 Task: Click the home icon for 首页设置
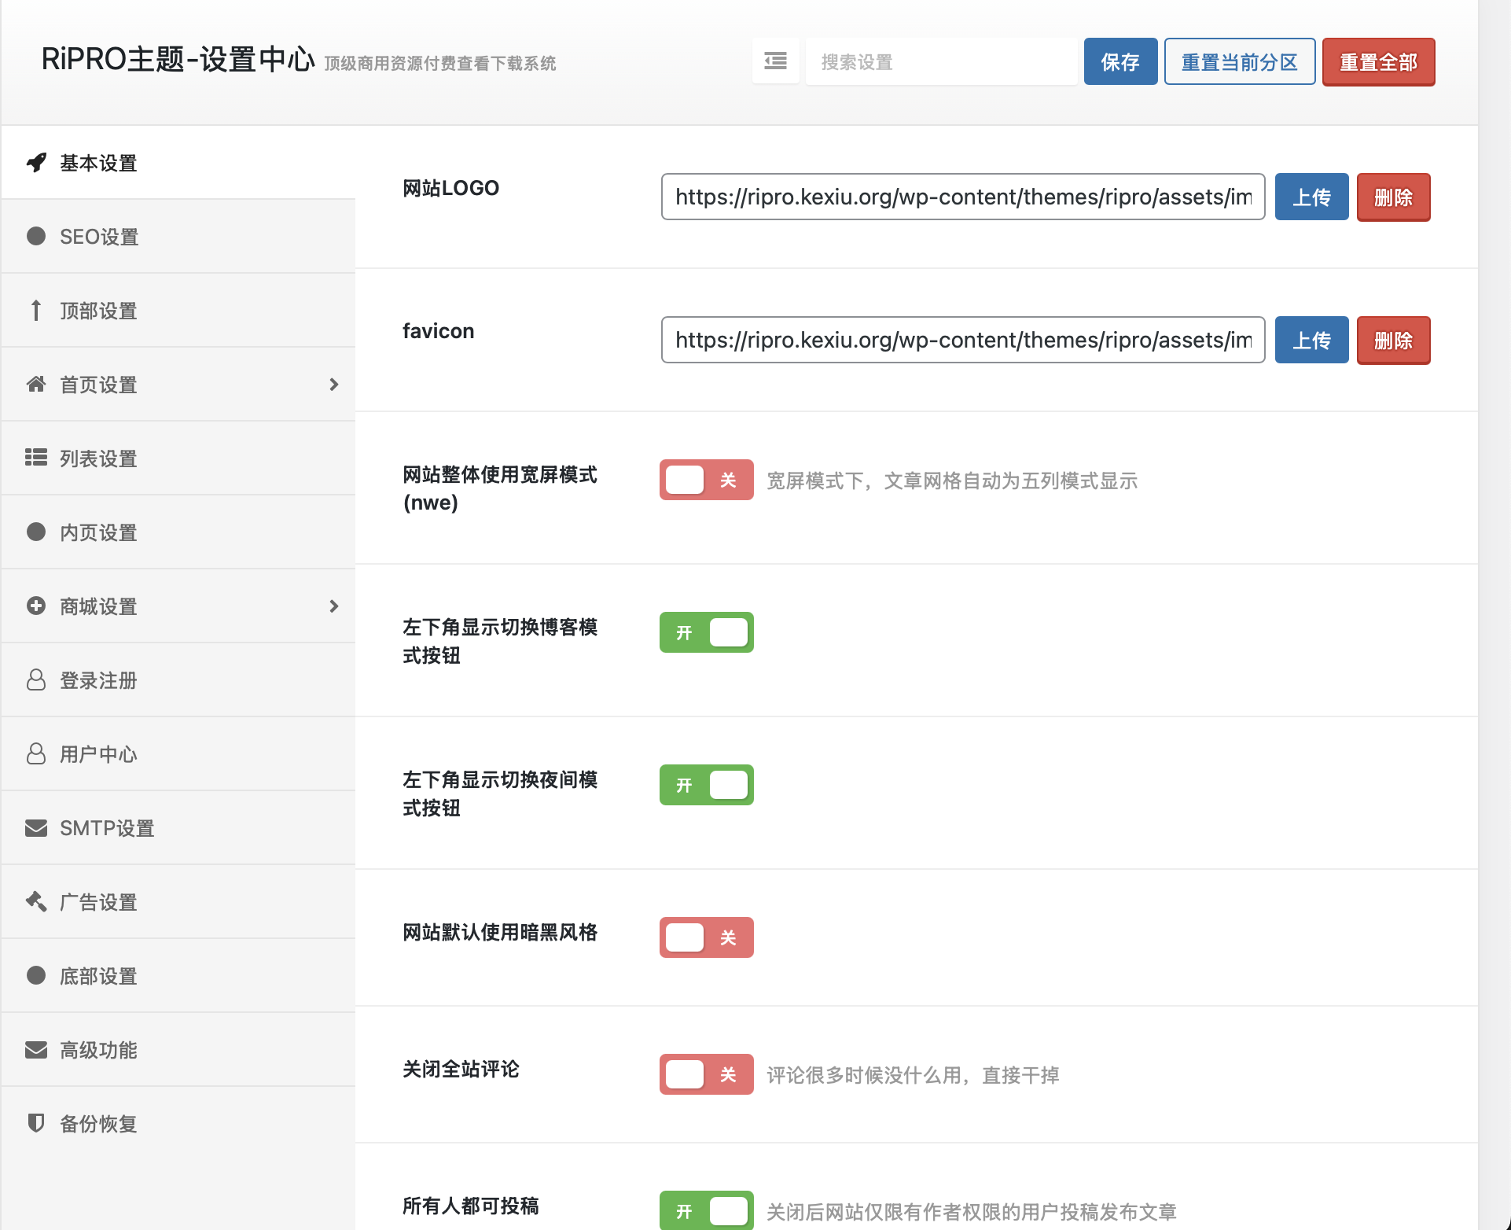(36, 385)
